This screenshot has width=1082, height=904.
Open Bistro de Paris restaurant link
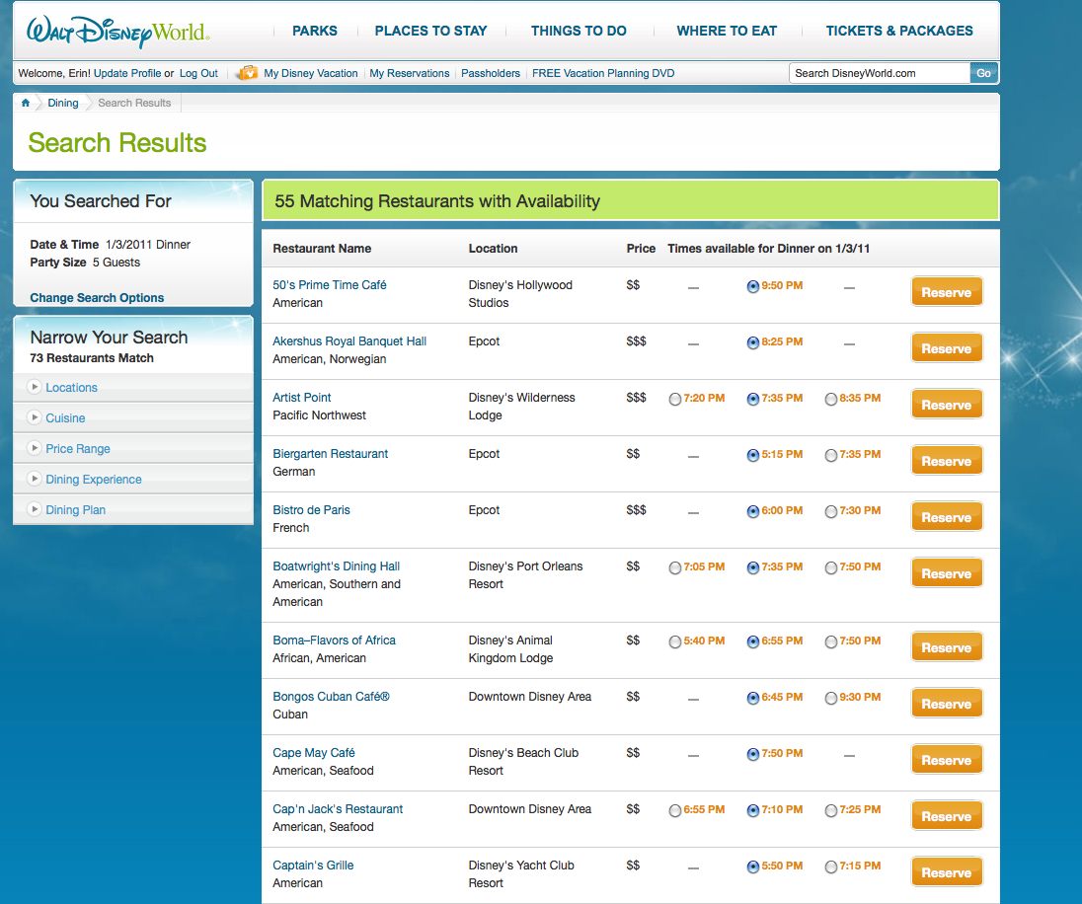pos(311,510)
